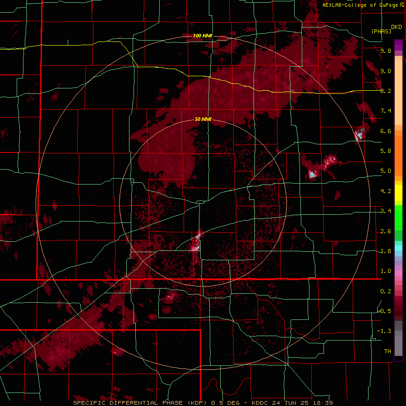Click the SPECIFIC DIFFERENTIAL PHASE (KDP) caption
Image resolution: width=406 pixels, height=406 pixels.
pyautogui.click(x=140, y=403)
